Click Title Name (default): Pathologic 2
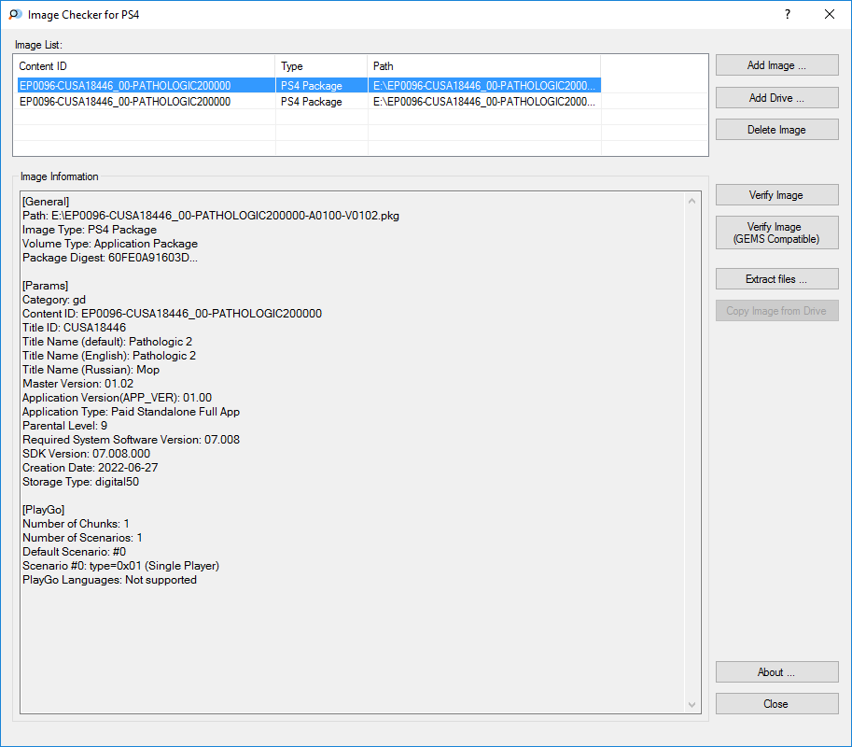Screen dimensions: 852x747 [x=107, y=342]
